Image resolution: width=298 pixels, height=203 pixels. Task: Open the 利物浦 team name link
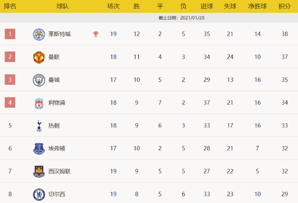tap(56, 103)
